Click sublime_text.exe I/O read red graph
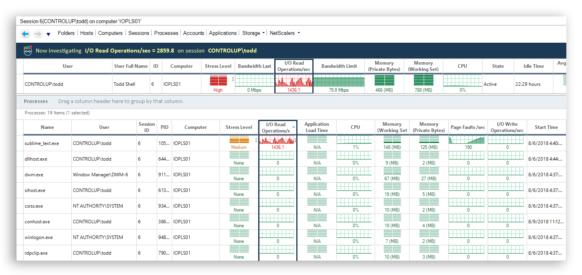Image resolution: width=582 pixels, height=275 pixels. coord(277,140)
